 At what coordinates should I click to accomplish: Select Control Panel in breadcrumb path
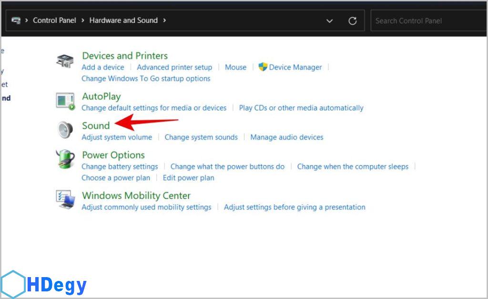pyautogui.click(x=54, y=20)
